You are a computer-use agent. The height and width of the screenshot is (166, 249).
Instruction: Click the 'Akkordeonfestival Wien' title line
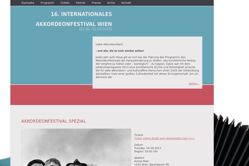click(x=74, y=24)
